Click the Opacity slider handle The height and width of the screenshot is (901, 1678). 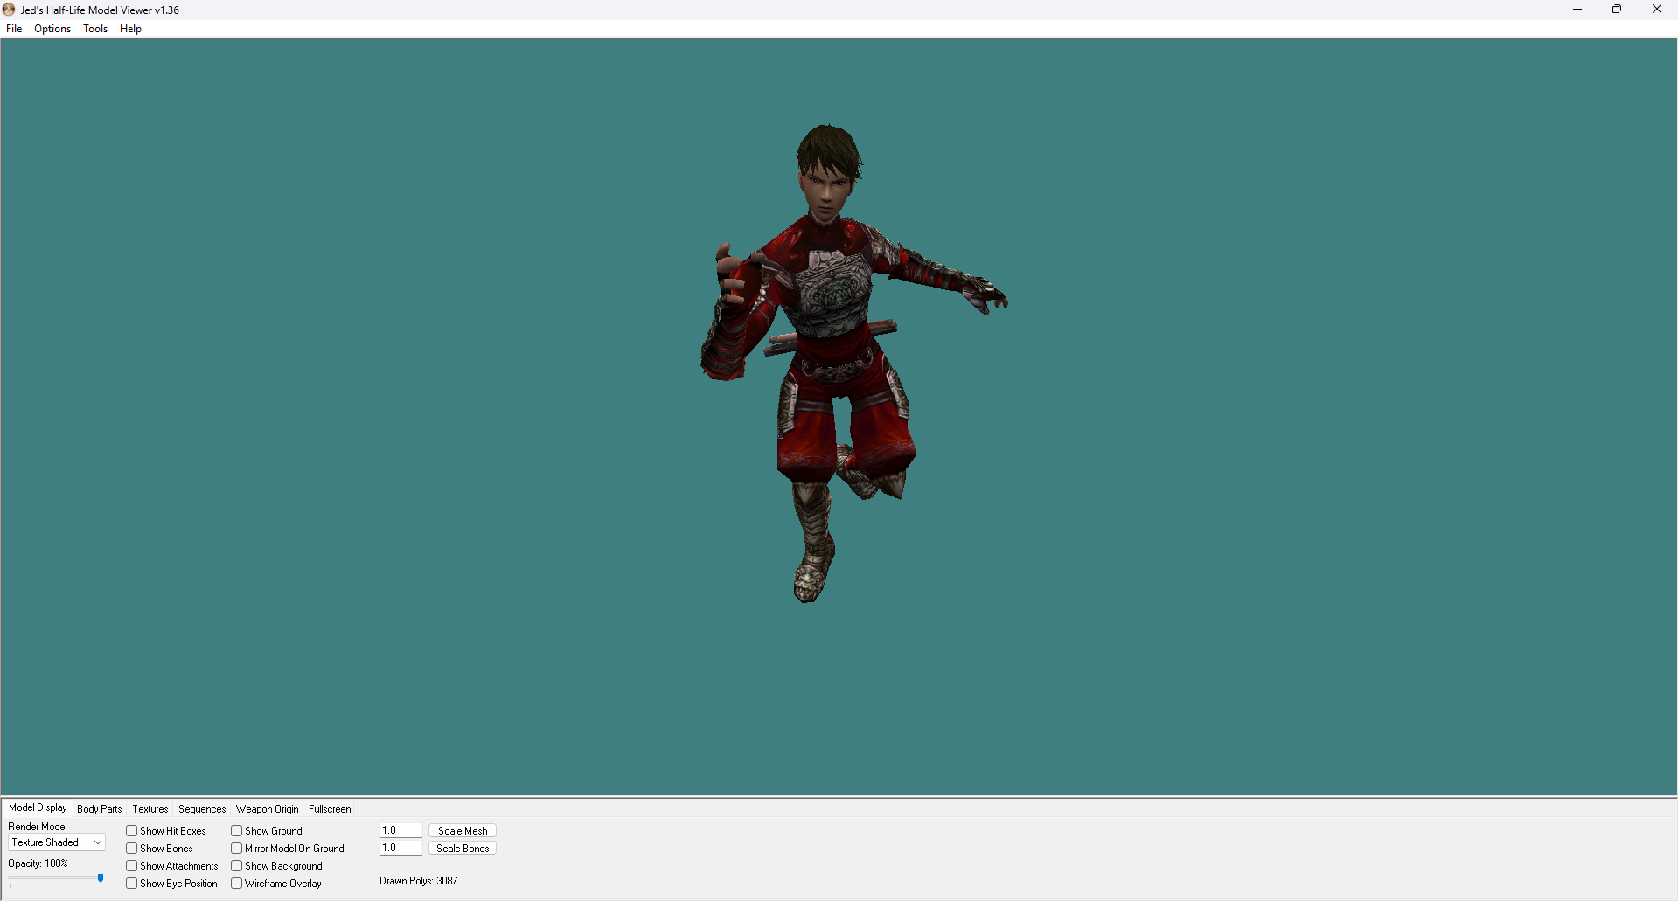coord(101,878)
